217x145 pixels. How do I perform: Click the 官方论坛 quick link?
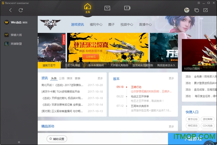[193, 119]
